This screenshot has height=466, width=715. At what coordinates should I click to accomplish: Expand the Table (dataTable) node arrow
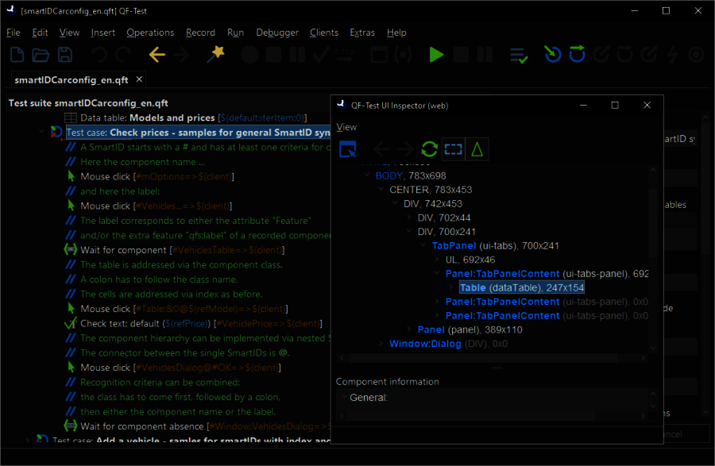450,287
